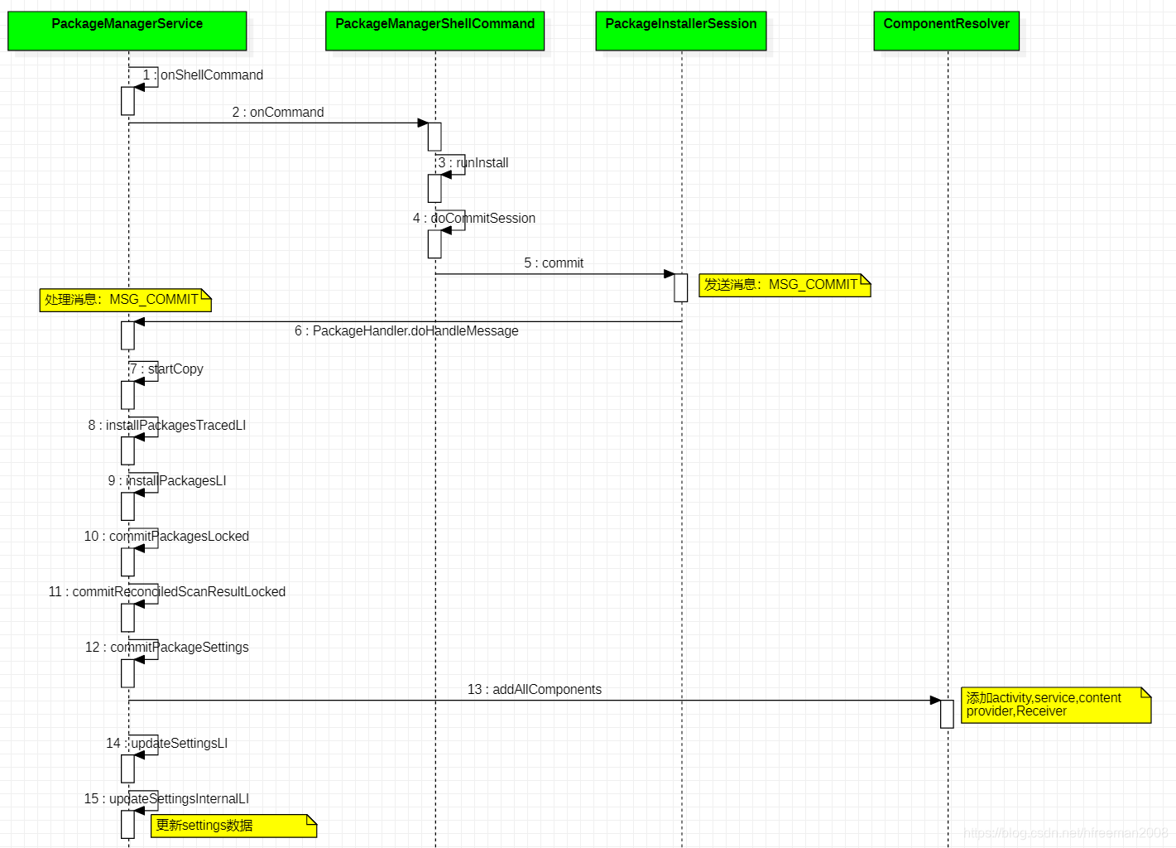
Task: Select the PackageManagerService lifeline header
Action: point(127,31)
